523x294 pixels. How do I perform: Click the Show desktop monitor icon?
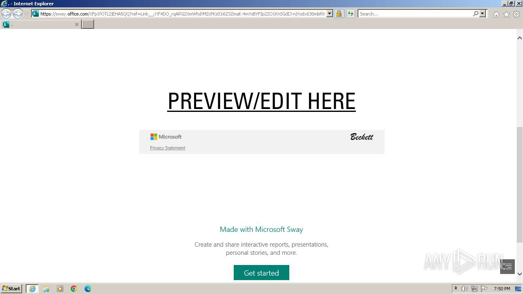coord(518,289)
